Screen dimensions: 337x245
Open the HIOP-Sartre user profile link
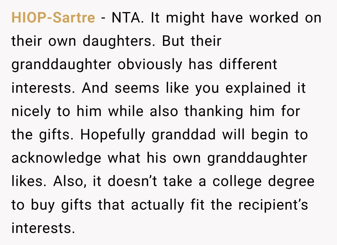pyautogui.click(x=53, y=18)
